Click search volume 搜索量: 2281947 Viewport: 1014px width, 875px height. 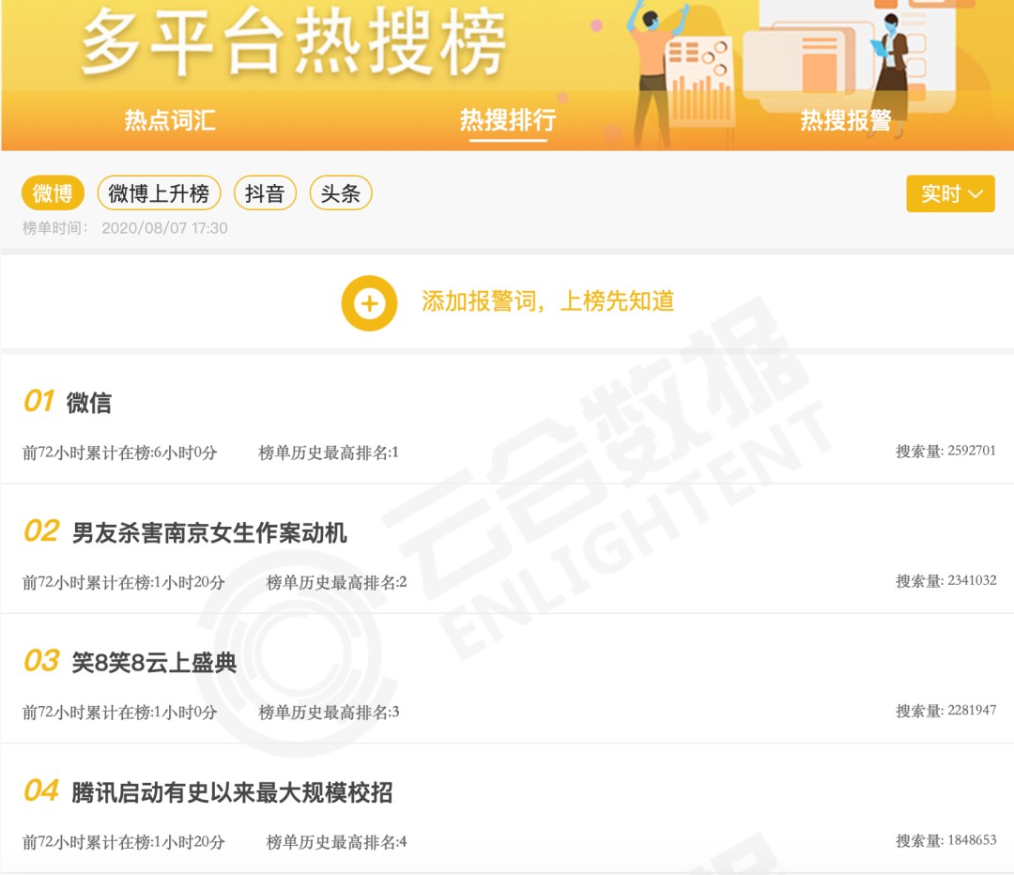[945, 711]
